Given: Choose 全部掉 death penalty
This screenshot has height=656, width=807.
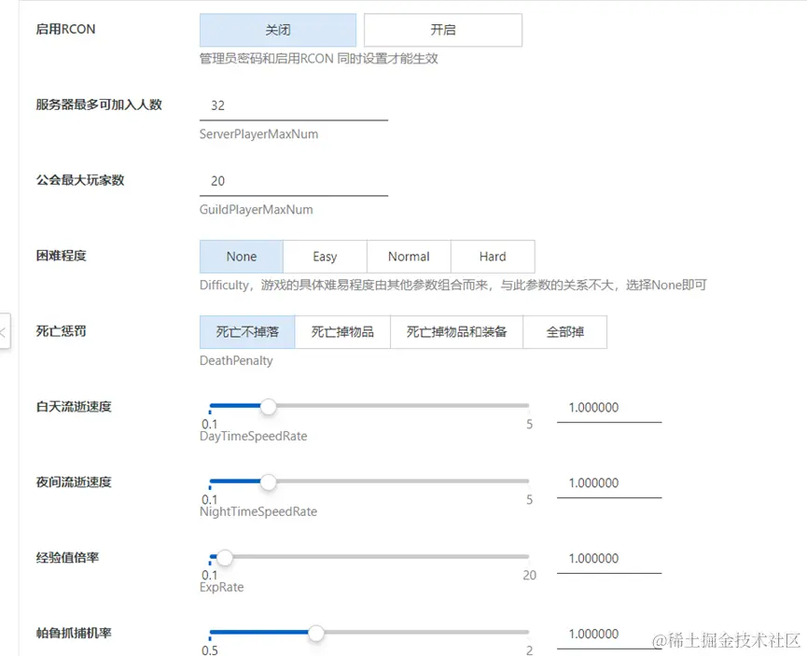Looking at the screenshot, I should point(564,332).
